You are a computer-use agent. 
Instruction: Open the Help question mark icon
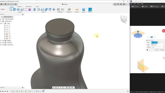[x=124, y=4]
